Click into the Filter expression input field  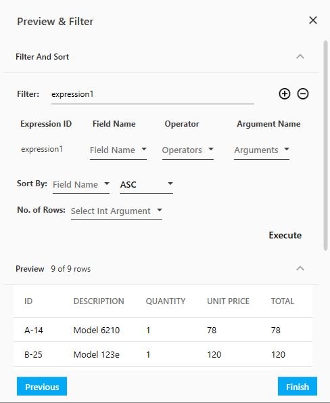click(153, 94)
